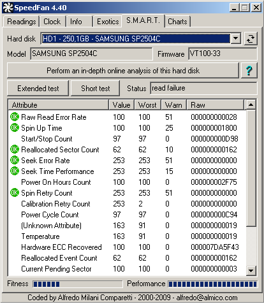This screenshot has width=264, height=304.
Task: Click the Model field SAMSUNG SP2504C
Action: click(x=91, y=54)
